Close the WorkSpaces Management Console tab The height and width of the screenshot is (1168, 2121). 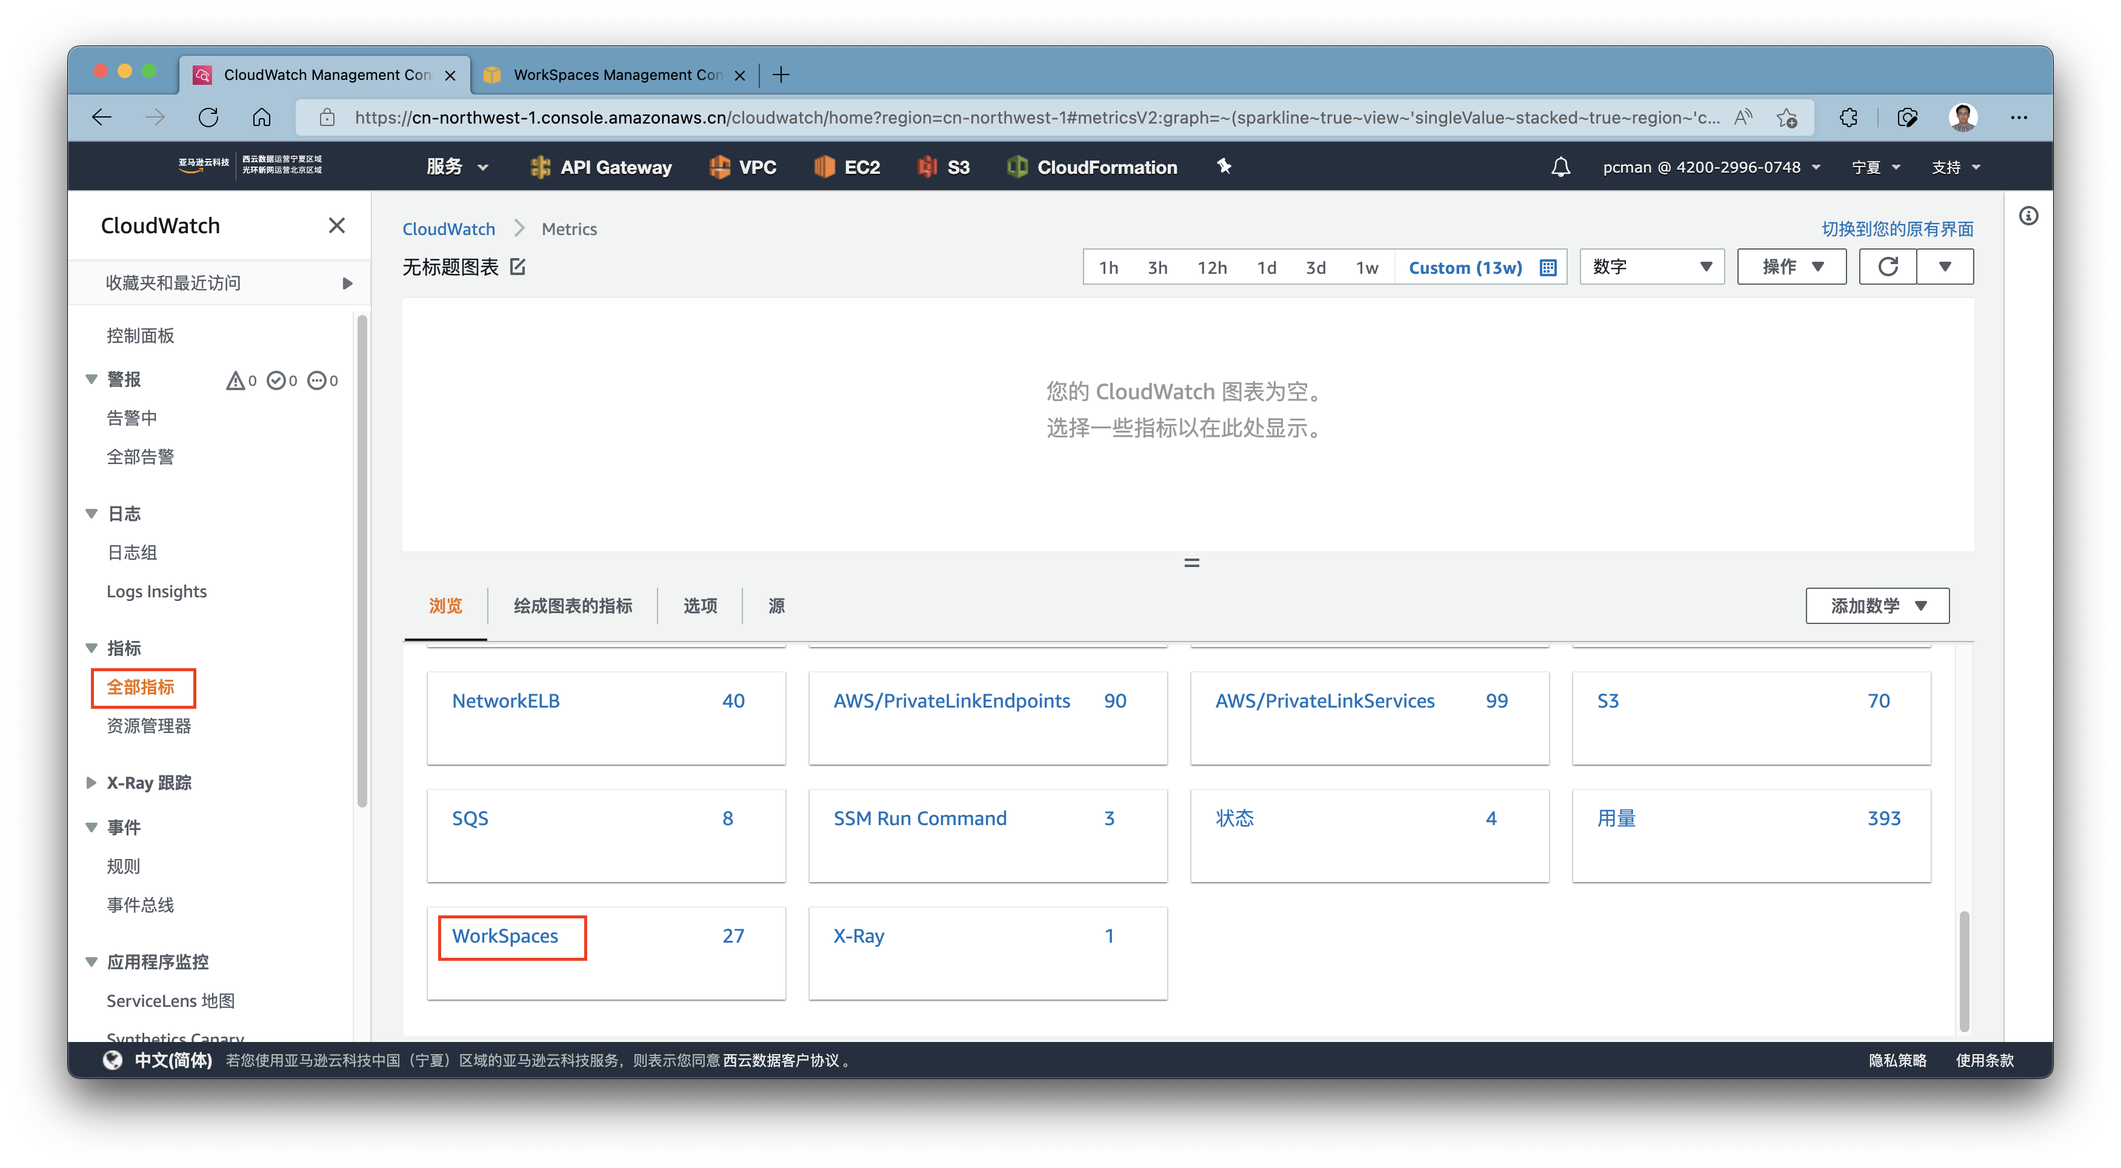(x=739, y=75)
